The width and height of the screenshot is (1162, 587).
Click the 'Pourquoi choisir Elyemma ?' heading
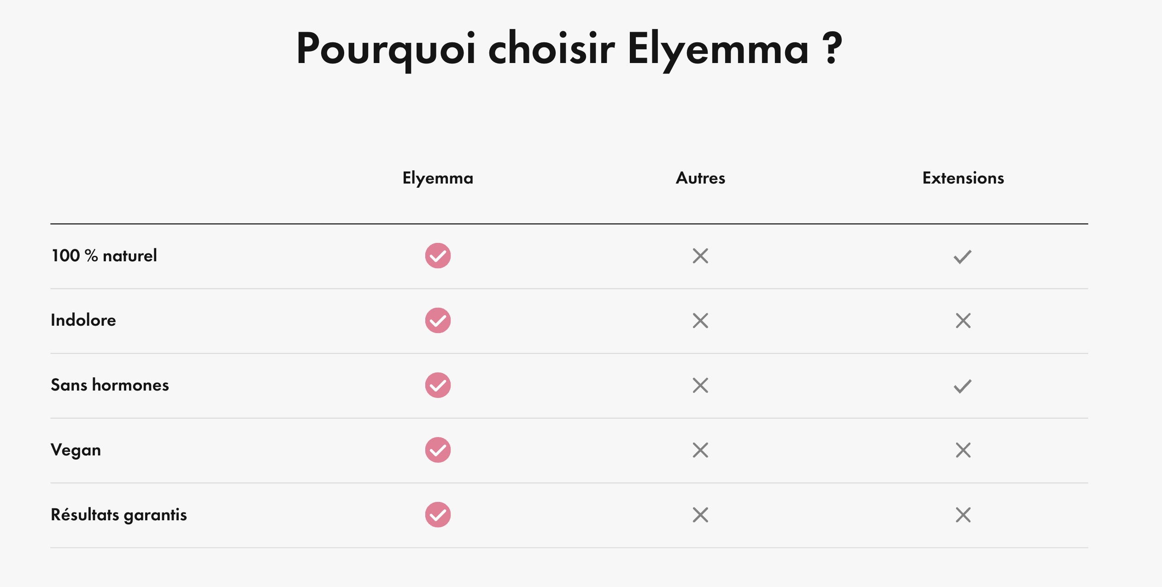point(569,49)
